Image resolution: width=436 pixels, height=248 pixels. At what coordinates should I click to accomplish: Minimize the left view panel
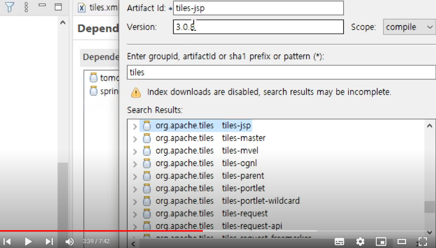tap(42, 5)
